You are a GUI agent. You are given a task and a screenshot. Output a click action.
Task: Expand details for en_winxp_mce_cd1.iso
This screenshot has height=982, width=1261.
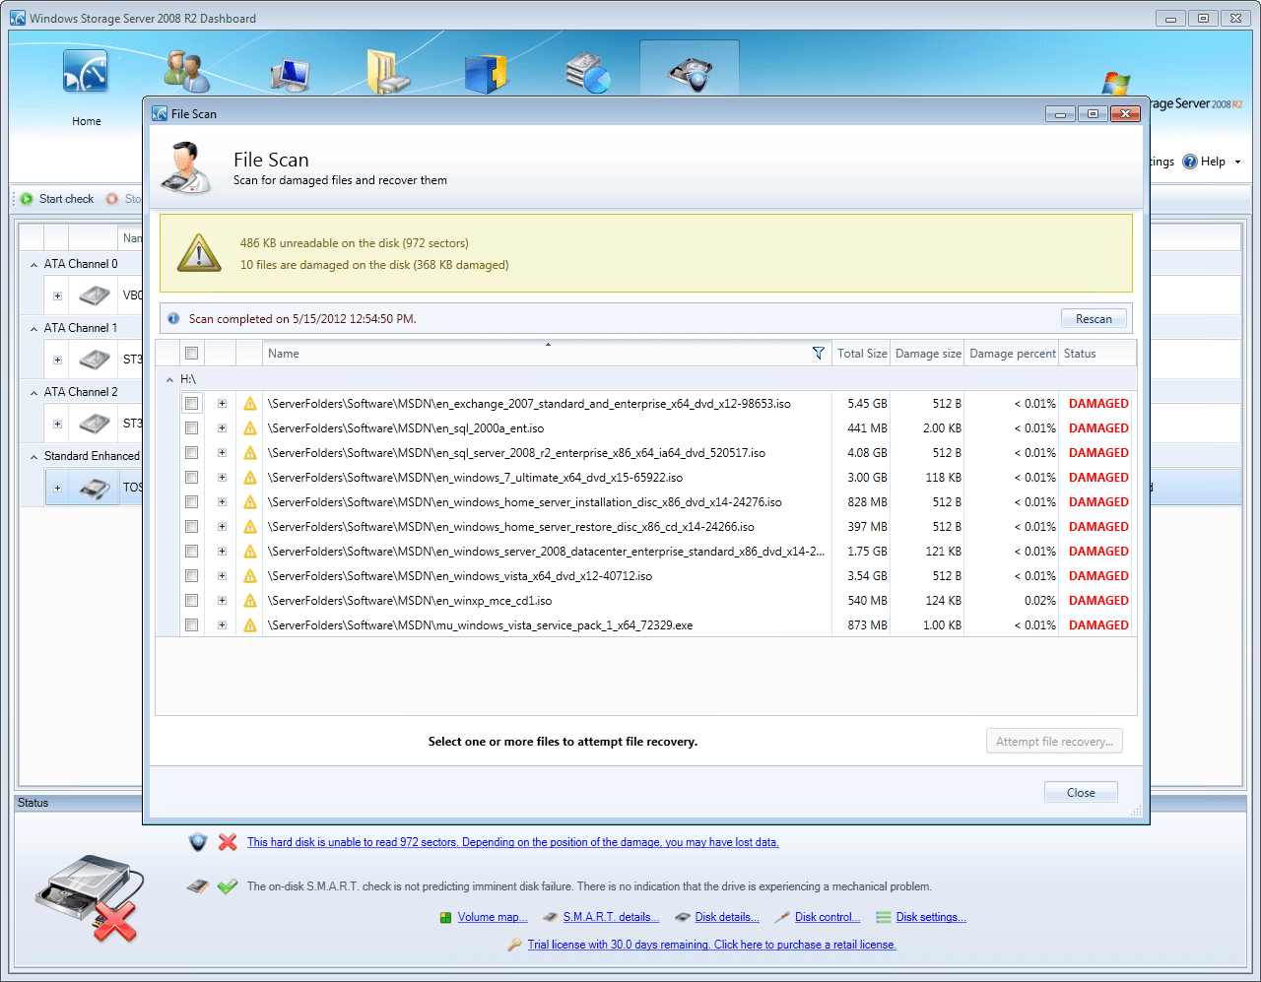pos(222,600)
